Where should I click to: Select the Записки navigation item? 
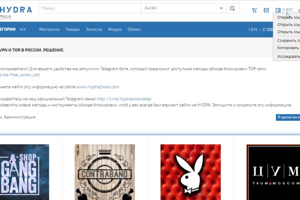tap(93, 29)
